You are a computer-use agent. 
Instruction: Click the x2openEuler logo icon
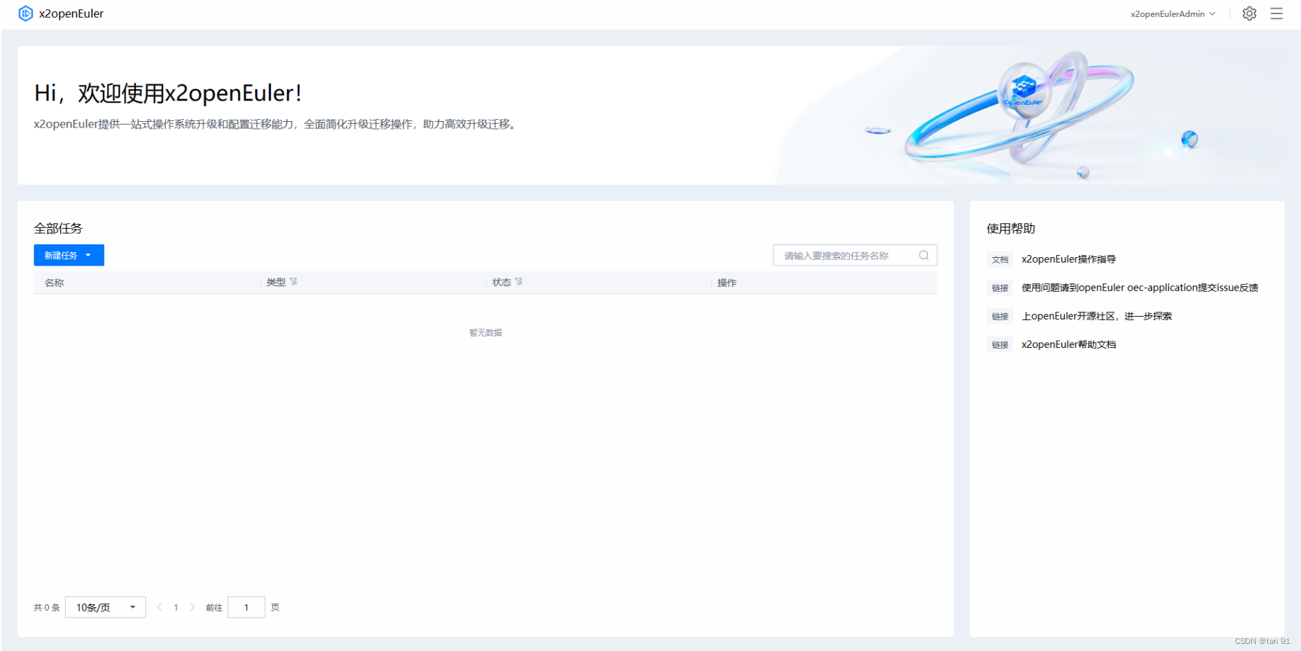(x=26, y=13)
